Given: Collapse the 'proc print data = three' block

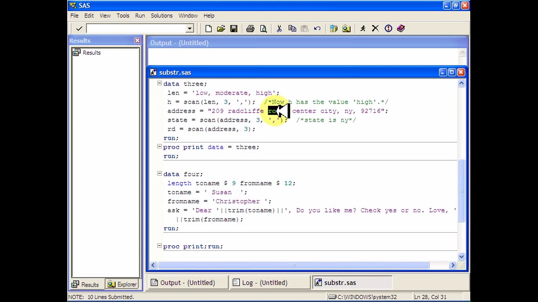Looking at the screenshot, I should pos(159,147).
